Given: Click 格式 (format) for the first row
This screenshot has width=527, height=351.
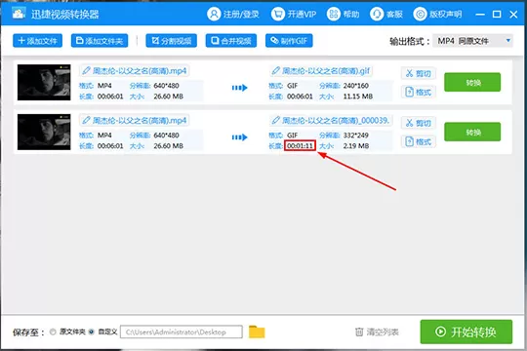Looking at the screenshot, I should [419, 92].
